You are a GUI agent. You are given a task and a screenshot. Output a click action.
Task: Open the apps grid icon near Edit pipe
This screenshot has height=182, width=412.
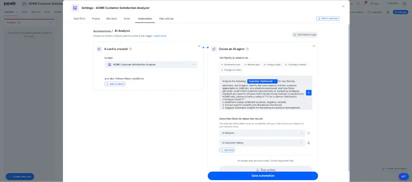tap(388, 12)
